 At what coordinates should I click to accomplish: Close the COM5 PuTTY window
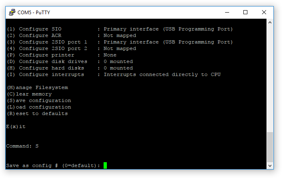pyautogui.click(x=264, y=13)
